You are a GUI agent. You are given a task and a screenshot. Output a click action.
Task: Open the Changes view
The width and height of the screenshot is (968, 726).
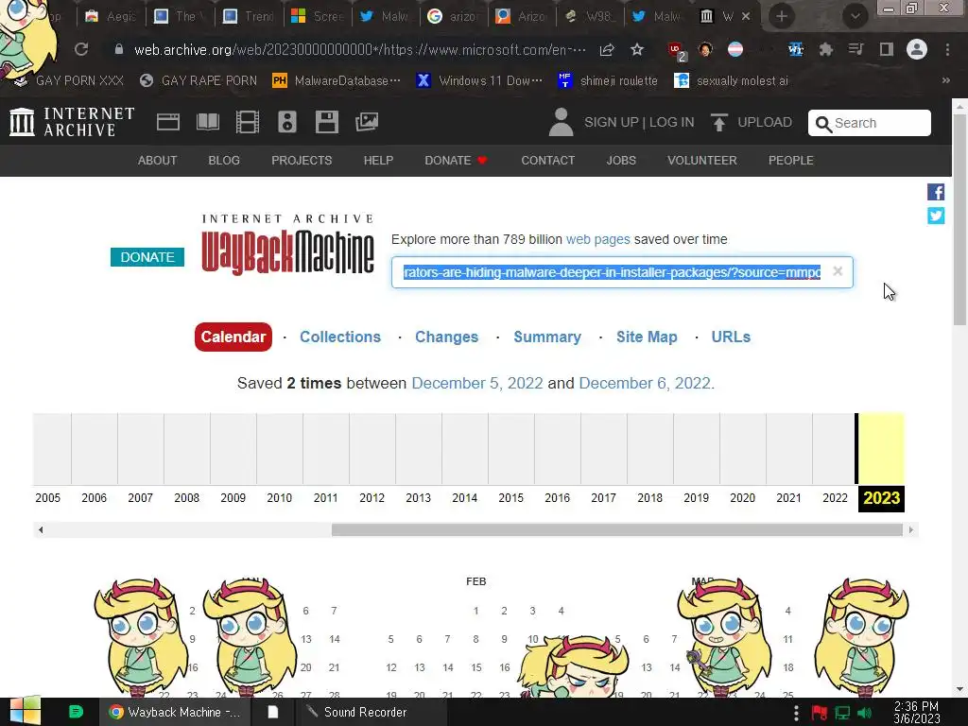446,337
